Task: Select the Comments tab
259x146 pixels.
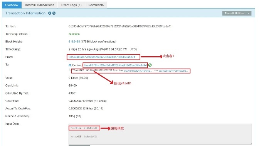Action: pyautogui.click(x=96, y=5)
